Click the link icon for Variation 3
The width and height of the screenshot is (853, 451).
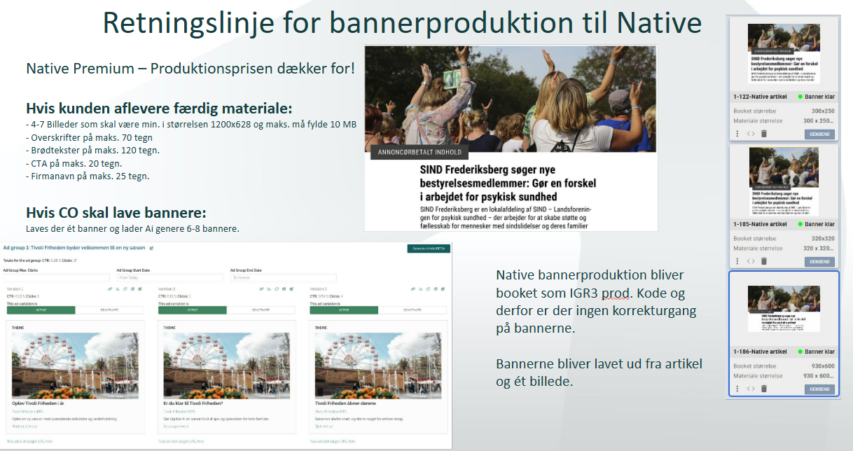pos(413,289)
